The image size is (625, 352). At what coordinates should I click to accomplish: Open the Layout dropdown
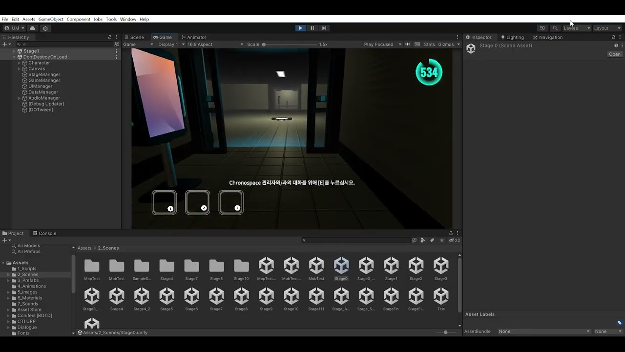[x=607, y=28]
